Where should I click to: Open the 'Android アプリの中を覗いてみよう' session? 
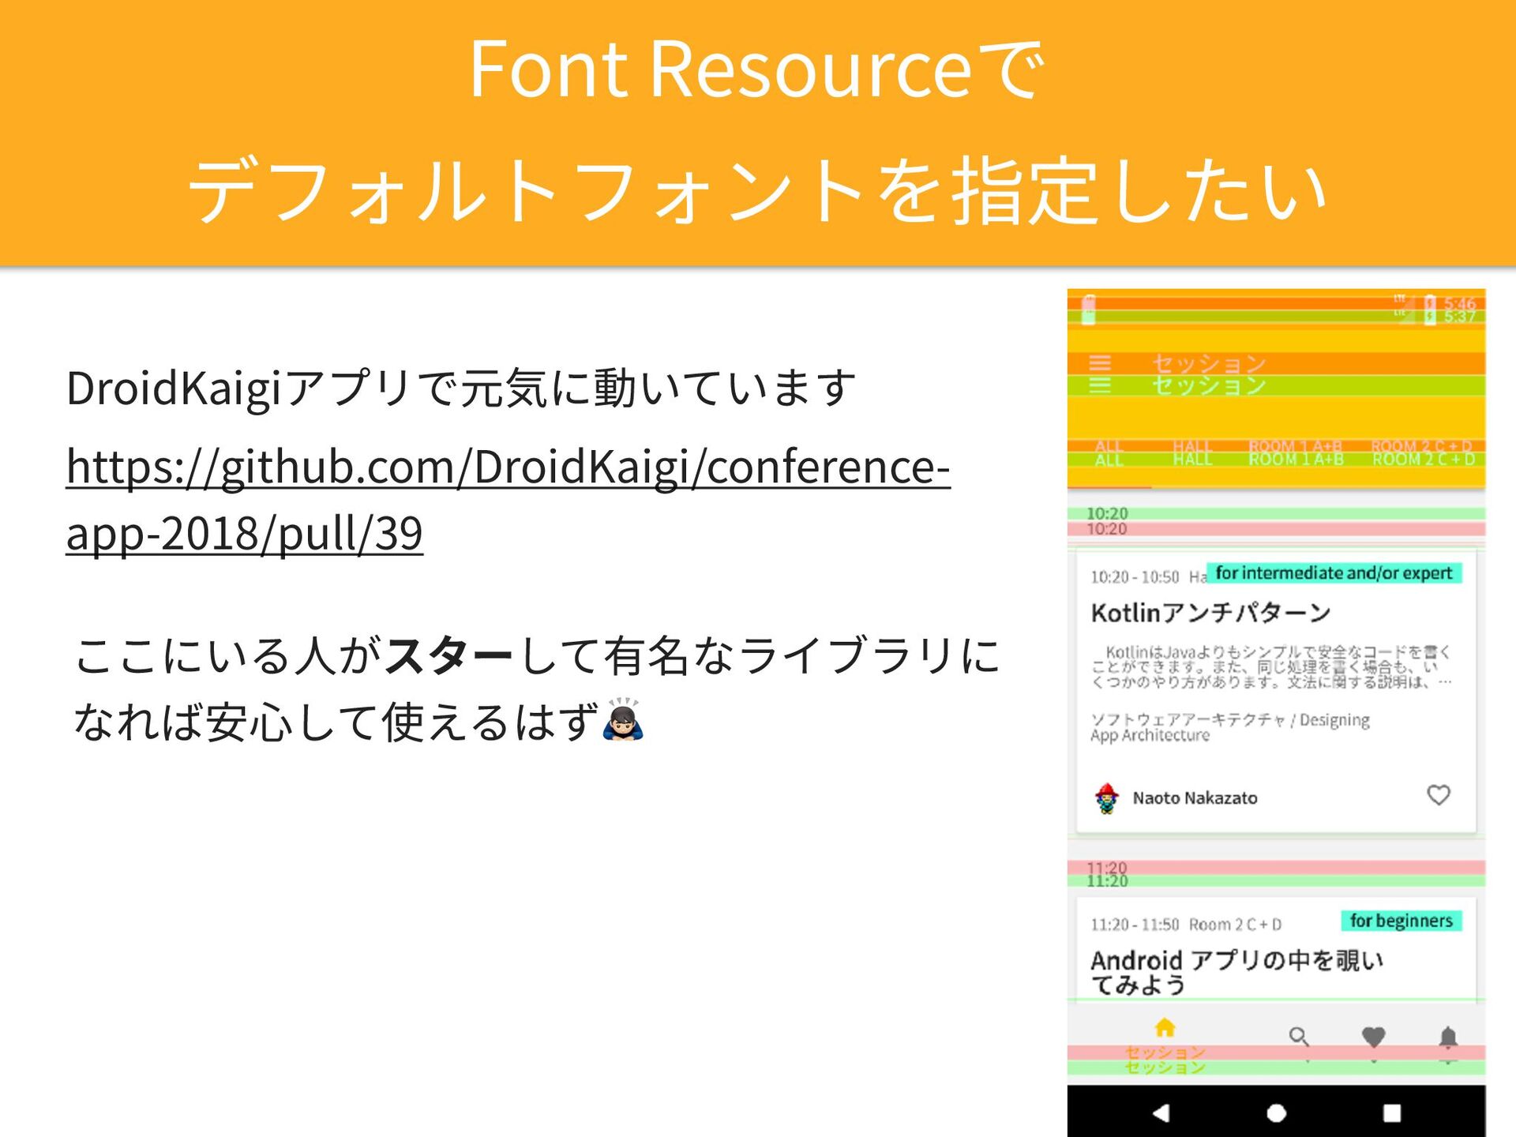(1236, 972)
